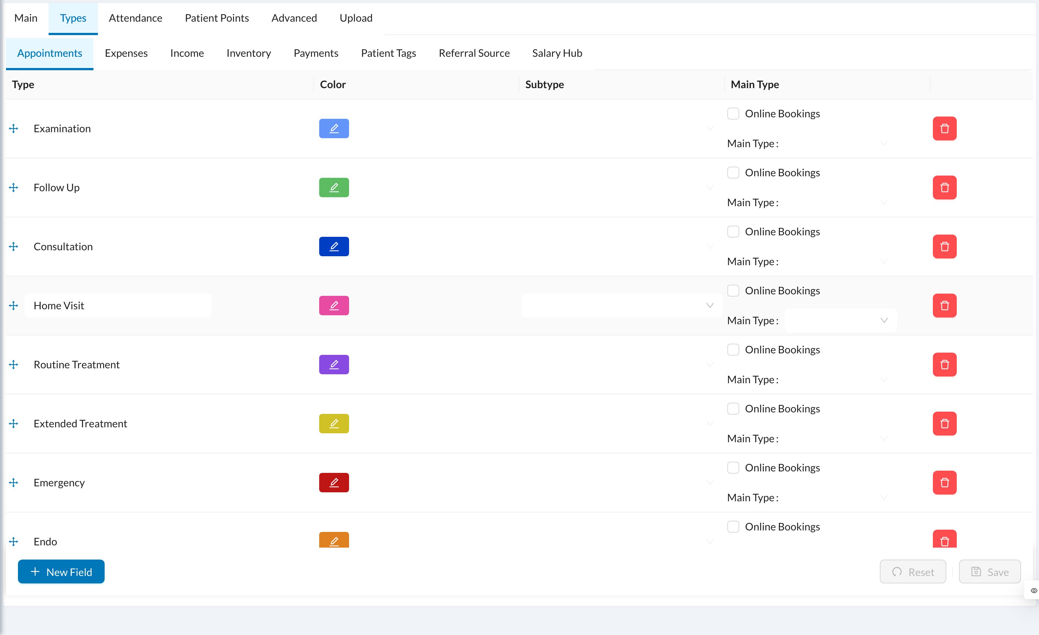Delete the Endo appointment type

coord(944,539)
